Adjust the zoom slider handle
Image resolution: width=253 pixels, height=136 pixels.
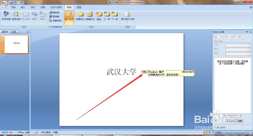coord(232,132)
